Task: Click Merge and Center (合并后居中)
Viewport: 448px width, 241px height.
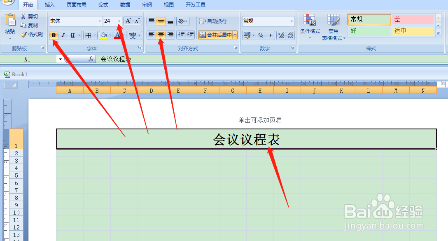Action: [215, 35]
